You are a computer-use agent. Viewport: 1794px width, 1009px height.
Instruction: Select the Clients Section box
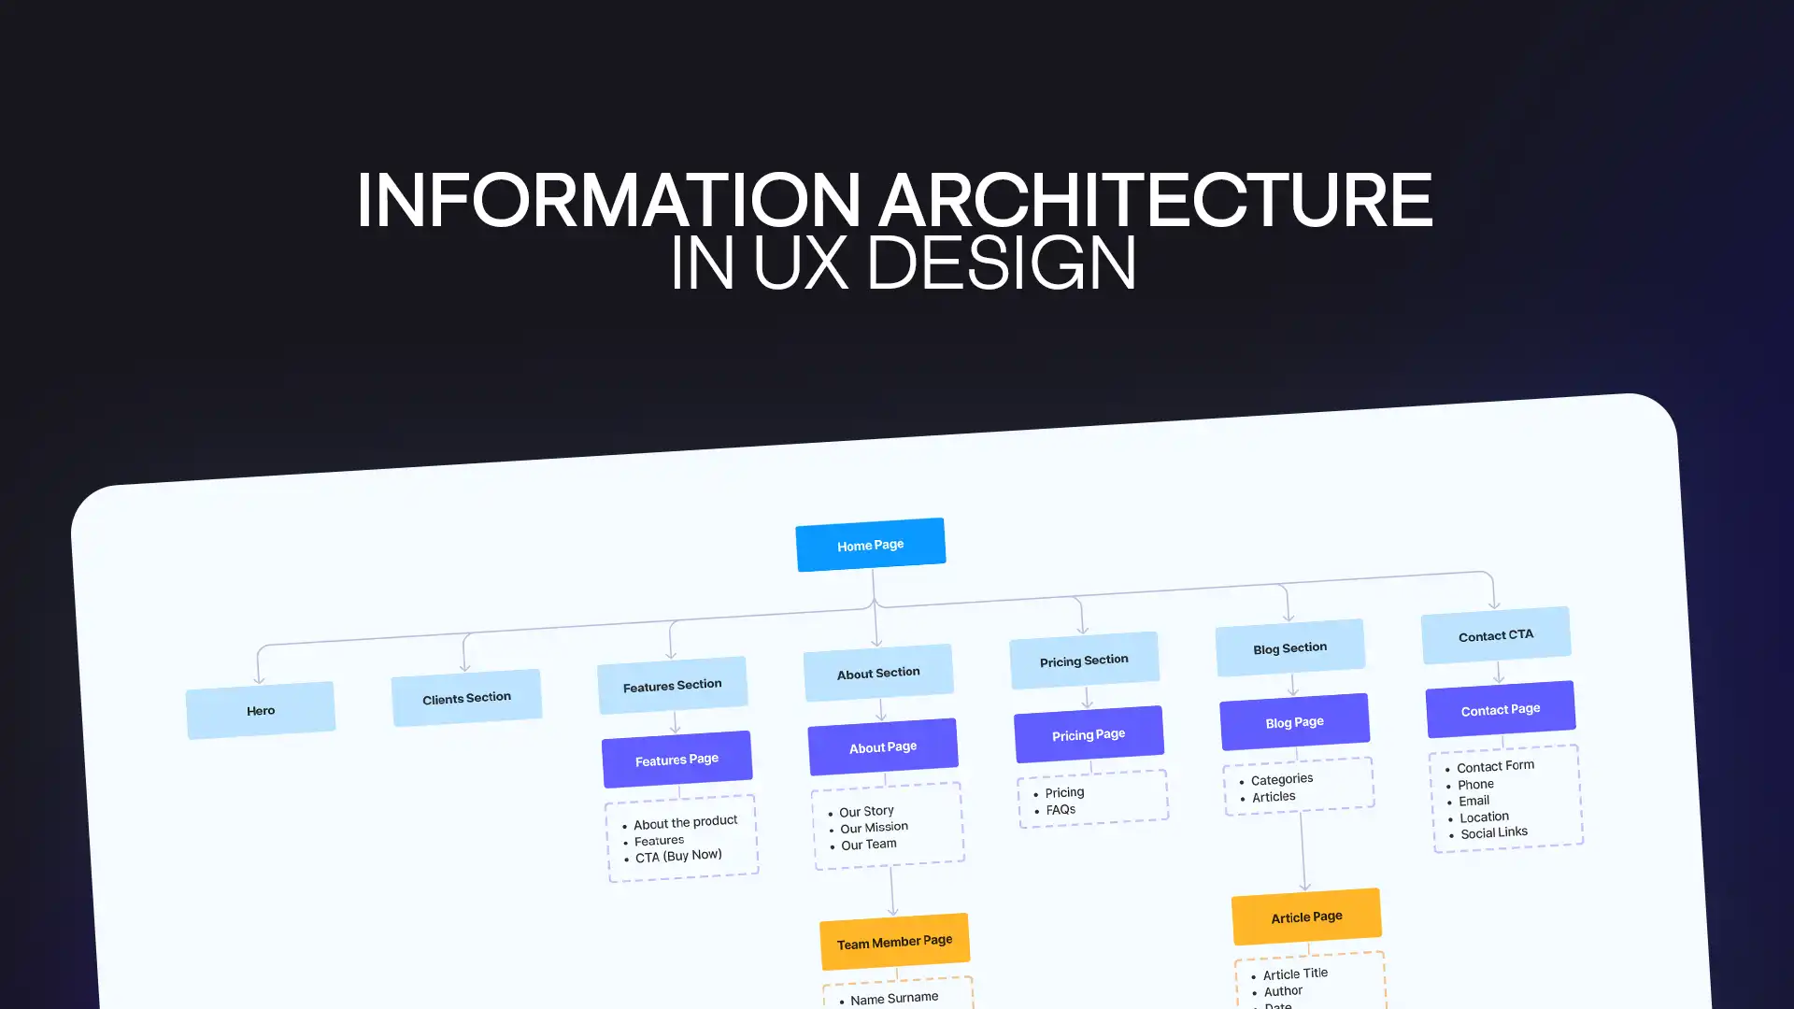tap(466, 698)
